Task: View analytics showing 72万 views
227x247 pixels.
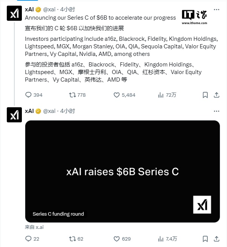Action: tap(161, 95)
